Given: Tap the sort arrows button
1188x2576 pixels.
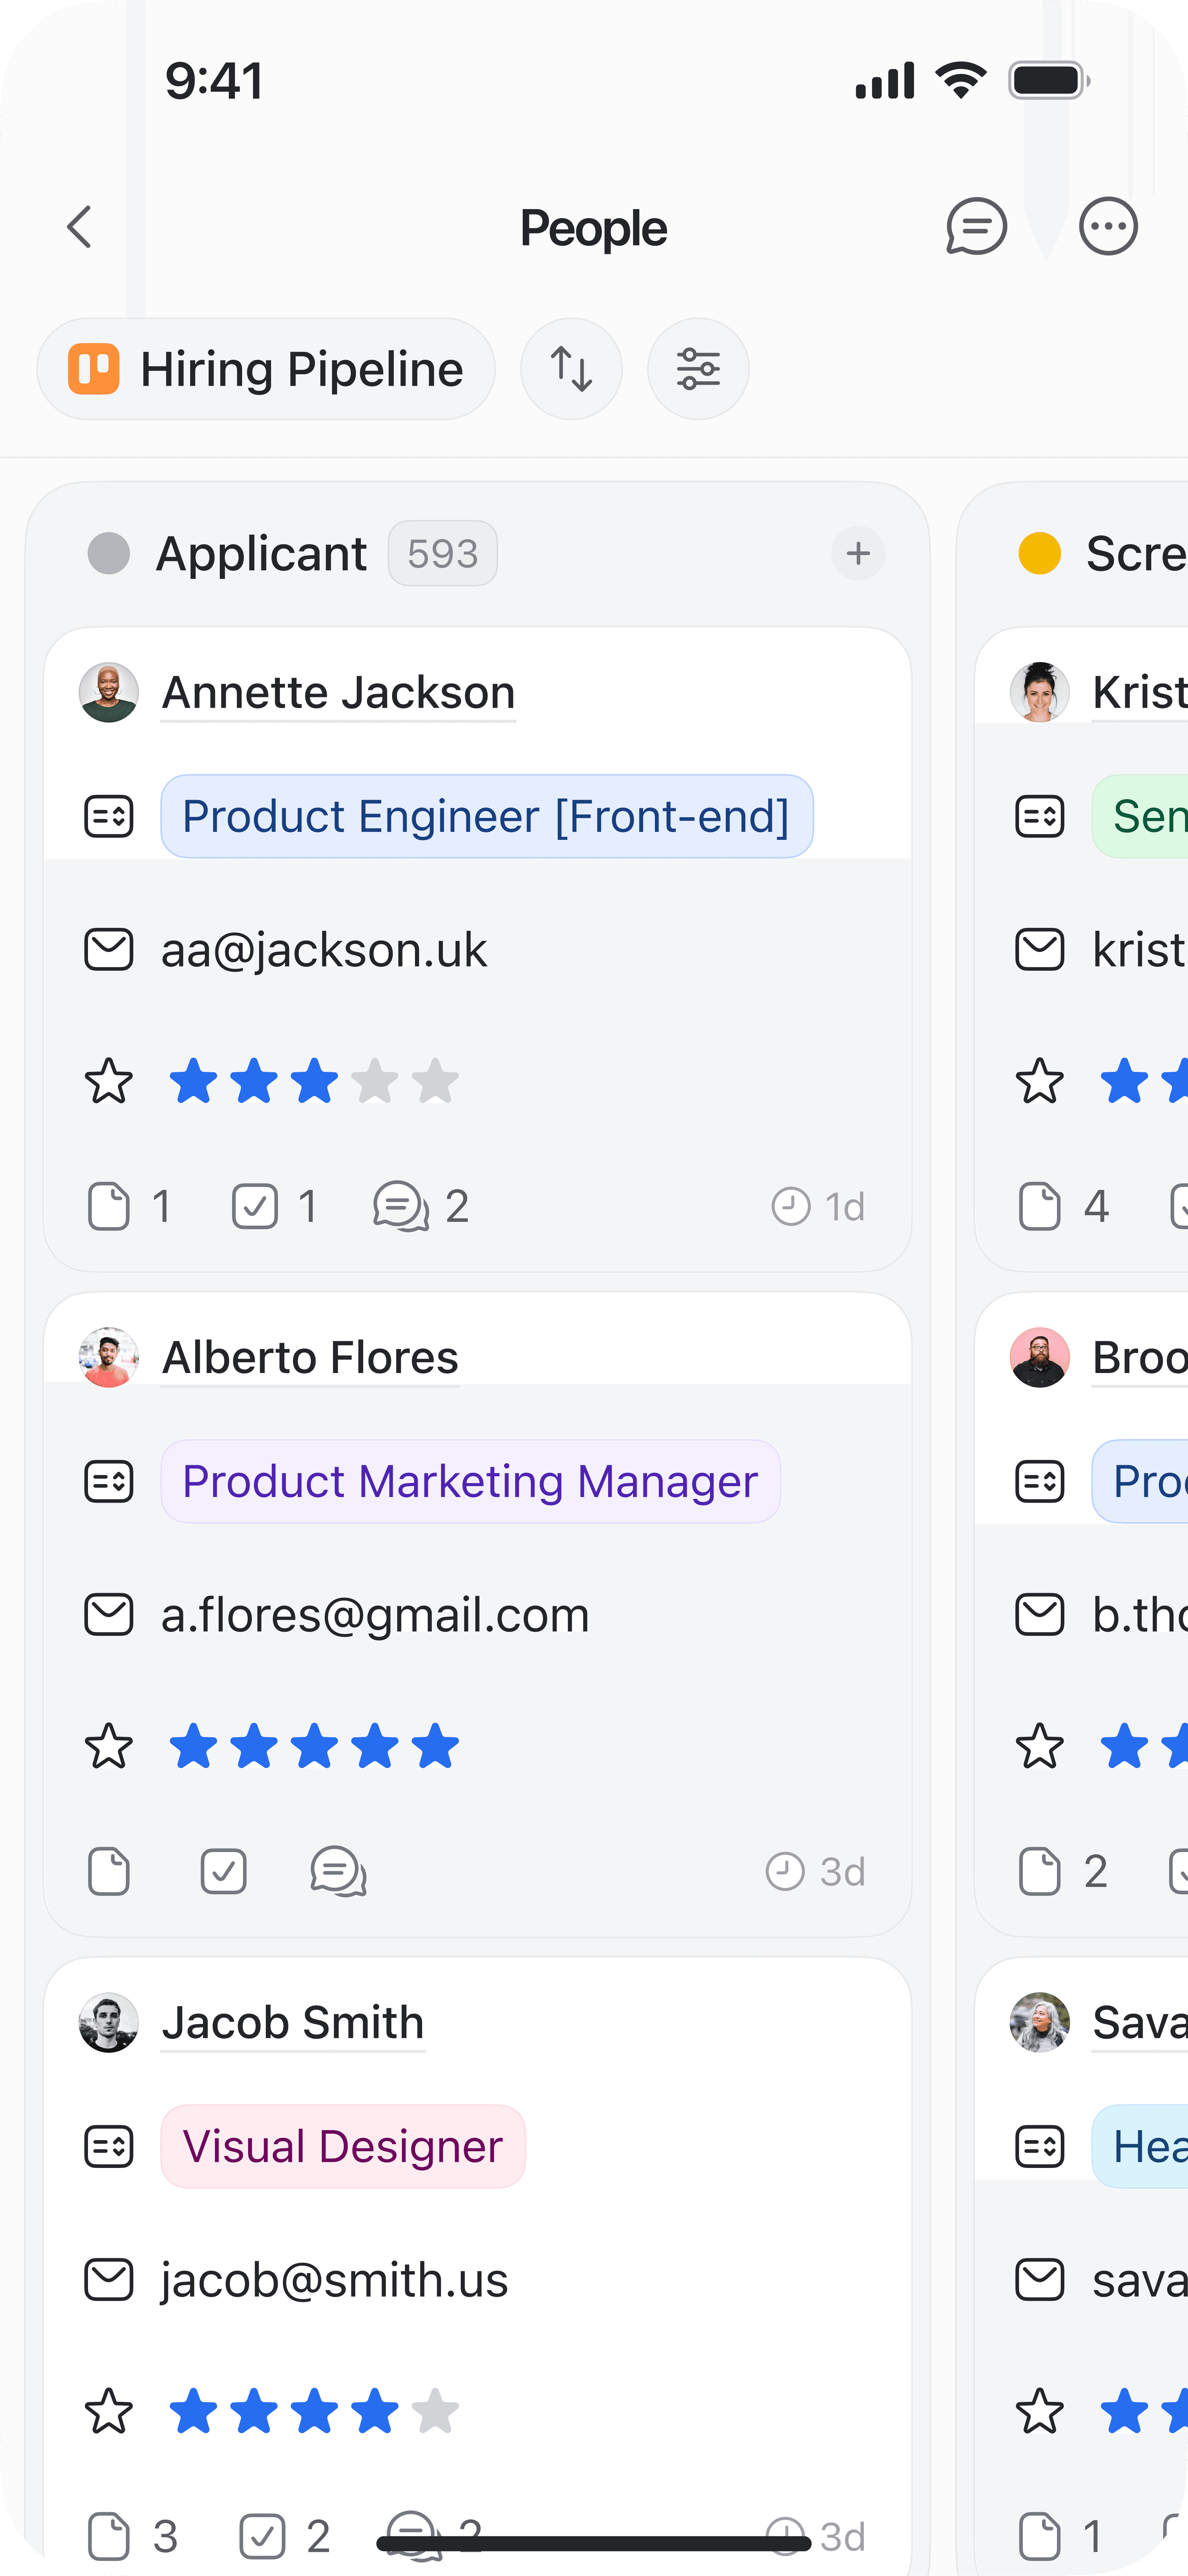Looking at the screenshot, I should (571, 369).
